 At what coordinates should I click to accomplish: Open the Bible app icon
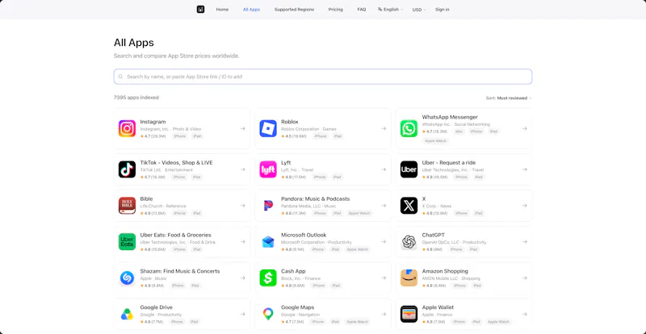point(127,206)
